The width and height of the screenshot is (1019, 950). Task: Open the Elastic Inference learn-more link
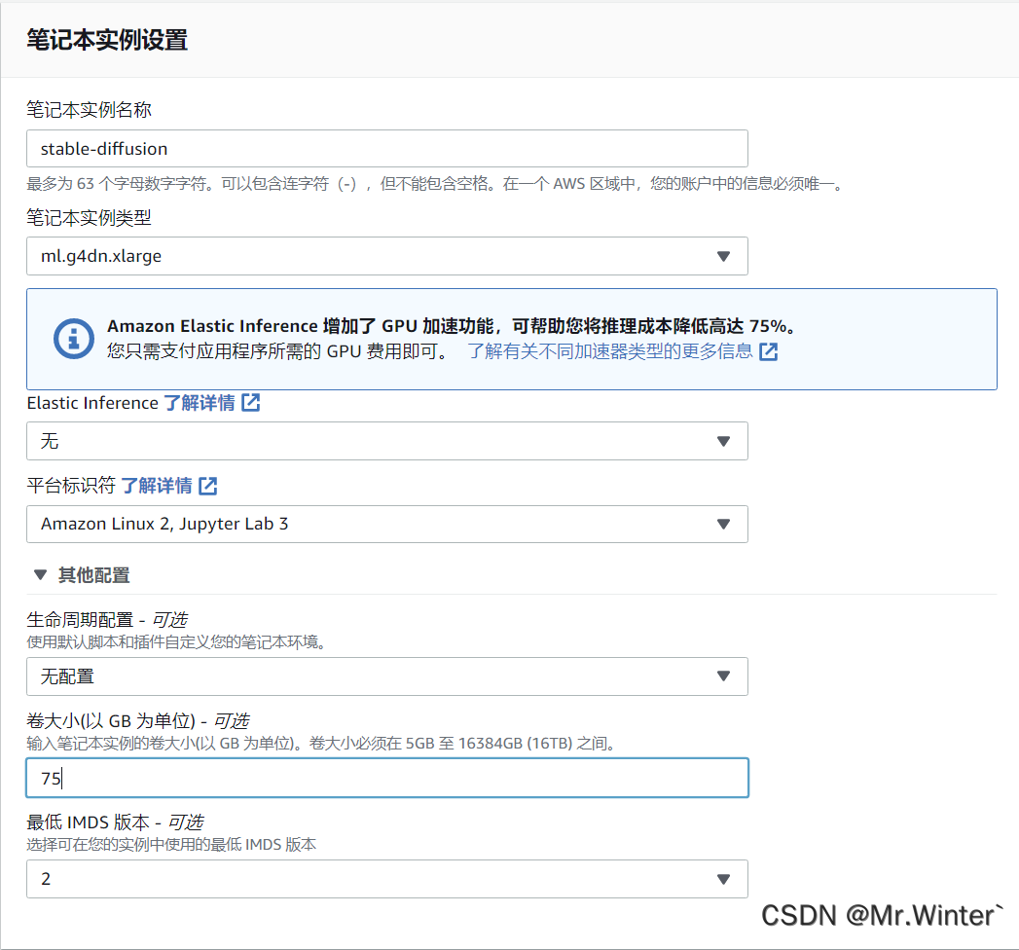(199, 403)
